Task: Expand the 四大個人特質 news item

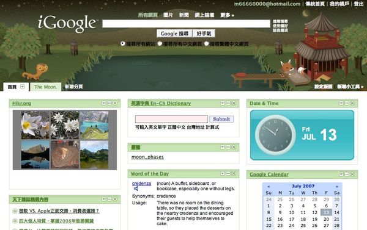Action: click(15, 221)
